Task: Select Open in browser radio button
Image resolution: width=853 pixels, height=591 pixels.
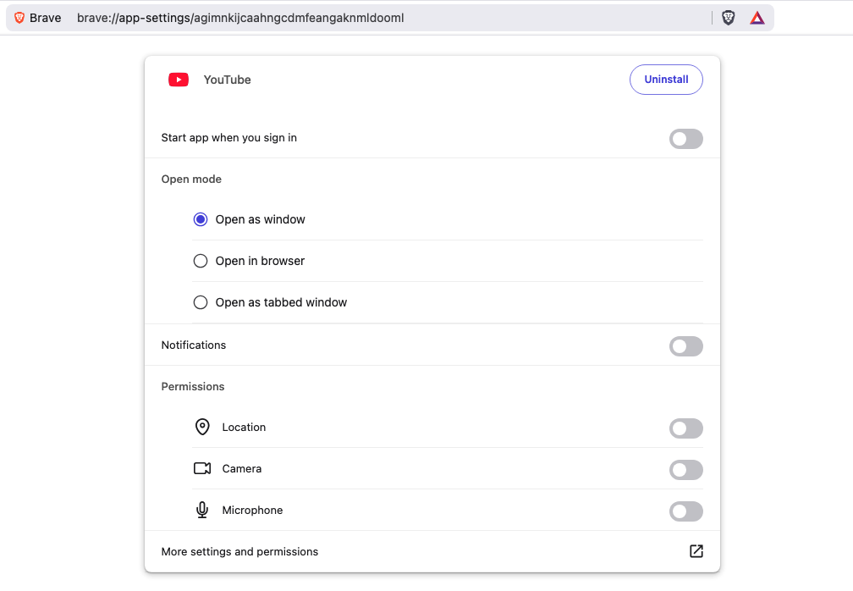Action: 201,261
